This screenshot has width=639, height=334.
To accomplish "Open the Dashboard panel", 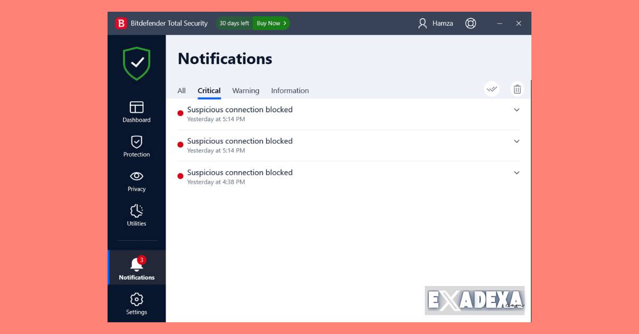I will [x=136, y=112].
